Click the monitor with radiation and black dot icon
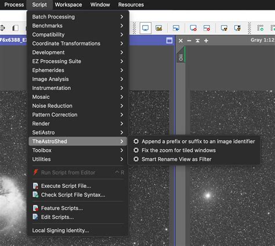The width and height of the screenshot is (275, 246). [237, 28]
